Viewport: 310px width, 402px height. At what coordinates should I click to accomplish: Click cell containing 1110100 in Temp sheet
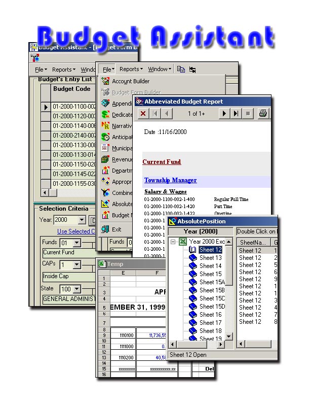pyautogui.click(x=123, y=336)
